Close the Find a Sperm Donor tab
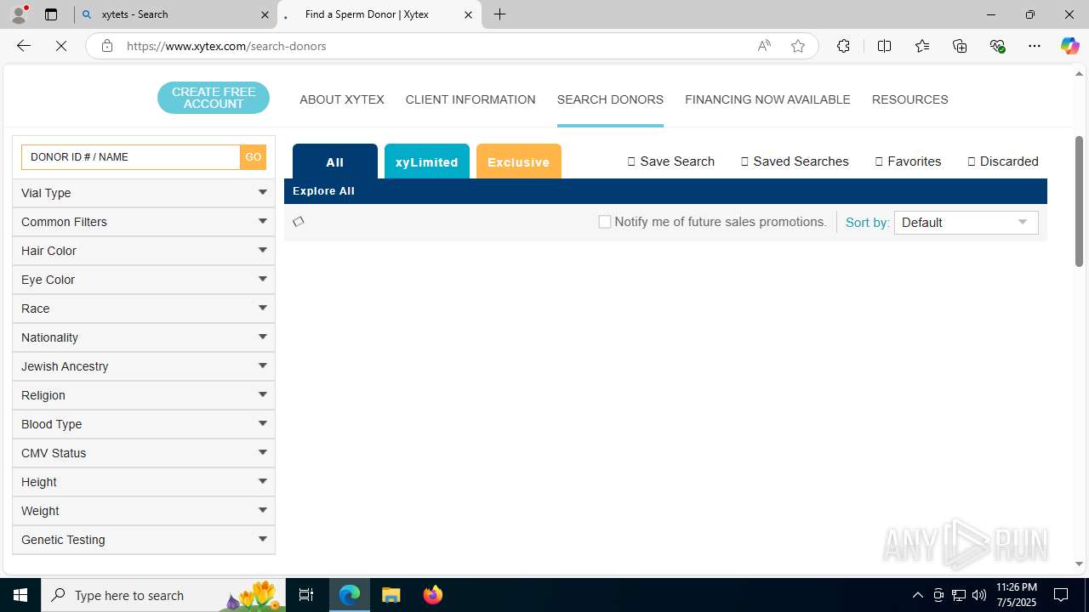Screen dimensions: 1089x612 coord(468,14)
